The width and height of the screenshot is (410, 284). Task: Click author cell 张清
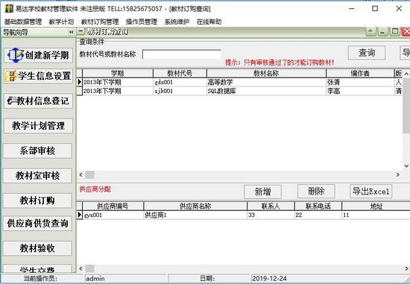pos(360,83)
